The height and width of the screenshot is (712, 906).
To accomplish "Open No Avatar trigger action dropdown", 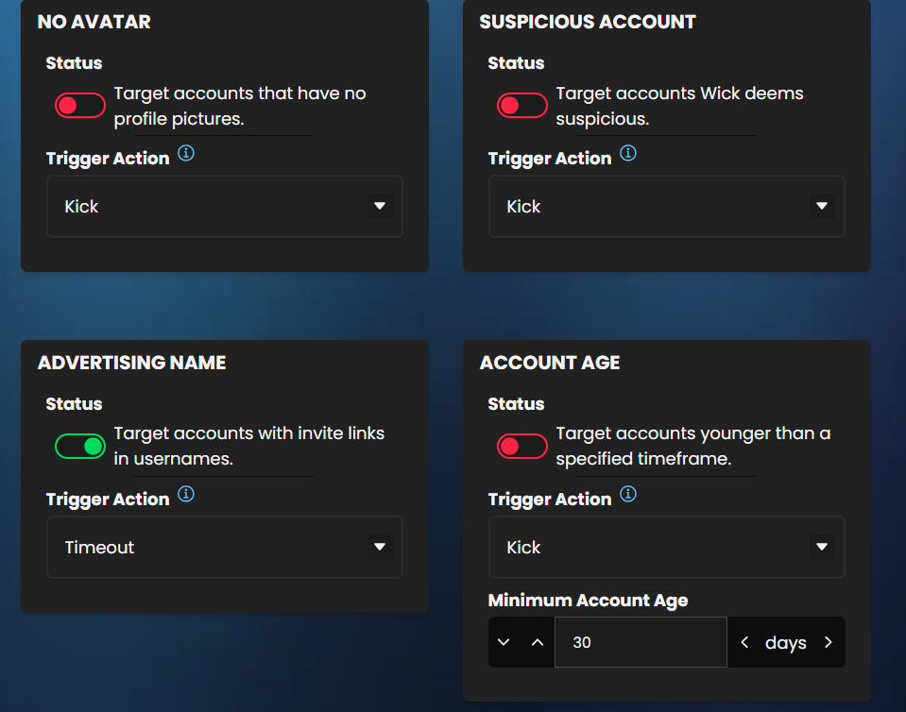I will pyautogui.click(x=225, y=207).
